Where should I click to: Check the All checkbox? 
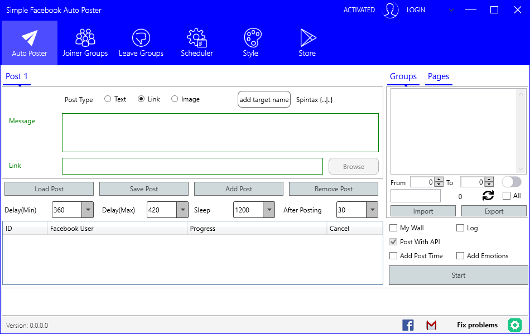coord(507,196)
